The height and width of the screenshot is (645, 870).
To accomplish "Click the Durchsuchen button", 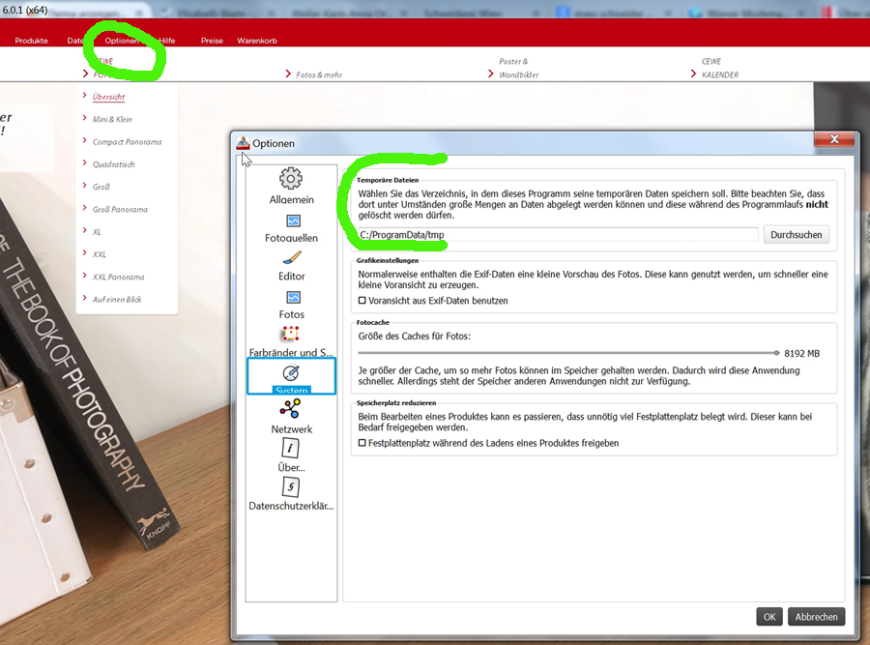I will [x=797, y=235].
